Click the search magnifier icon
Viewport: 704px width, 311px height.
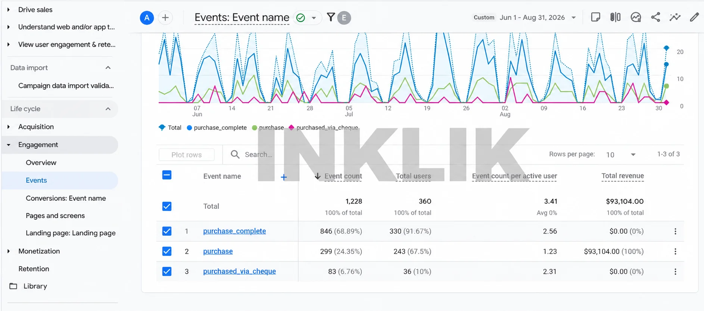pyautogui.click(x=235, y=154)
